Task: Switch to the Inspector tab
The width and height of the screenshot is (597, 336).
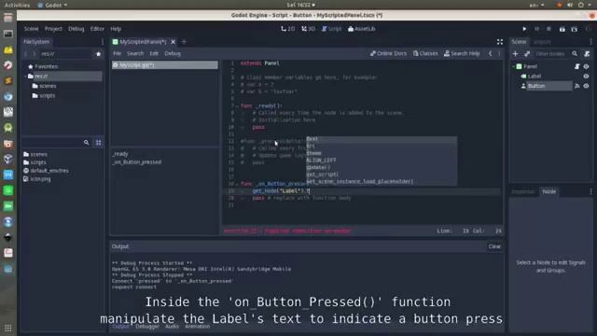Action: point(522,191)
